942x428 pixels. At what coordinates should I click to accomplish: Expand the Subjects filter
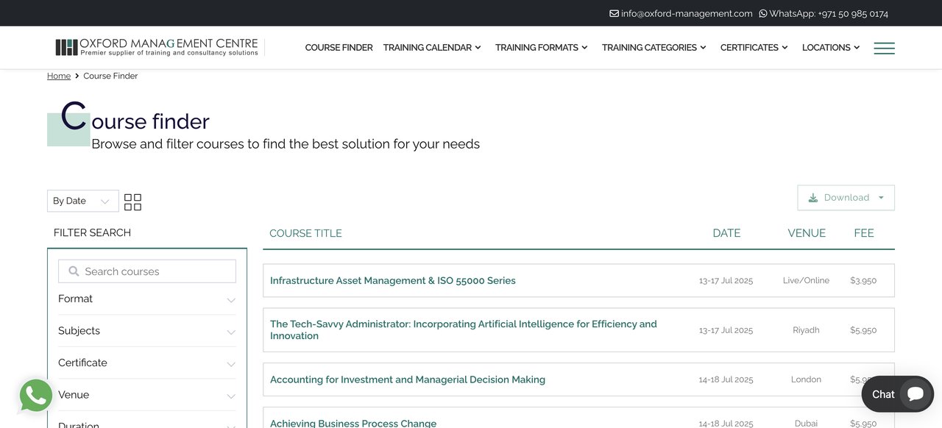point(147,331)
